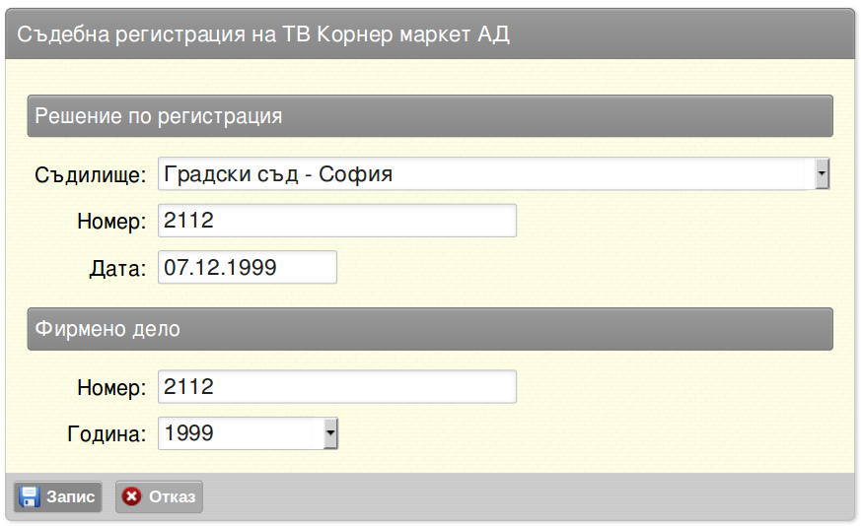Image resolution: width=861 pixels, height=526 pixels.
Task: Click the Съдебна регистрация dialog title bar
Action: 430,34
